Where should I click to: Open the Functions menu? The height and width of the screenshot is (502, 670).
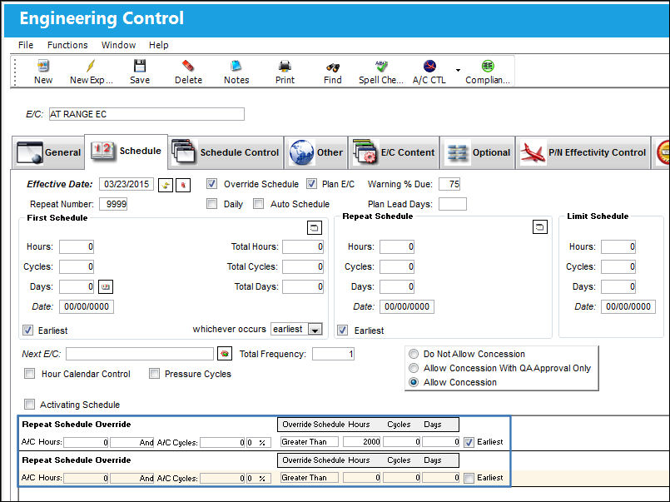click(x=67, y=45)
